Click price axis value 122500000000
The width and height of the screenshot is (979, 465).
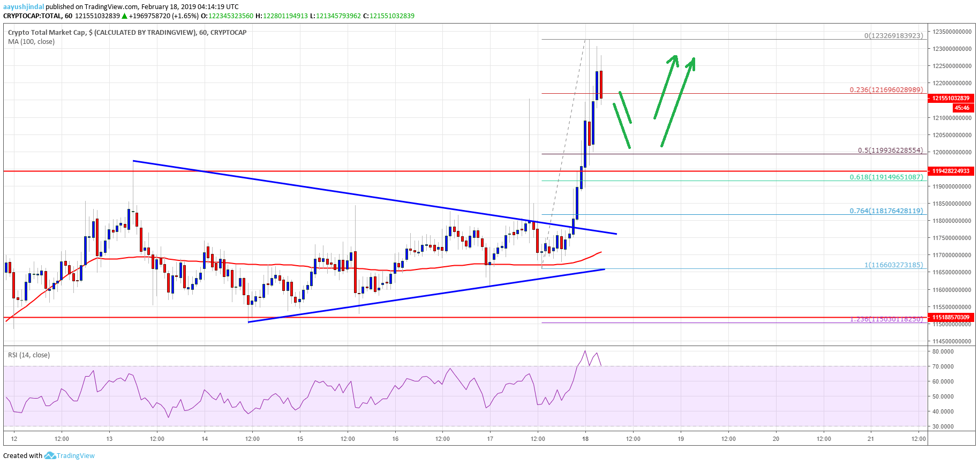[x=952, y=66]
